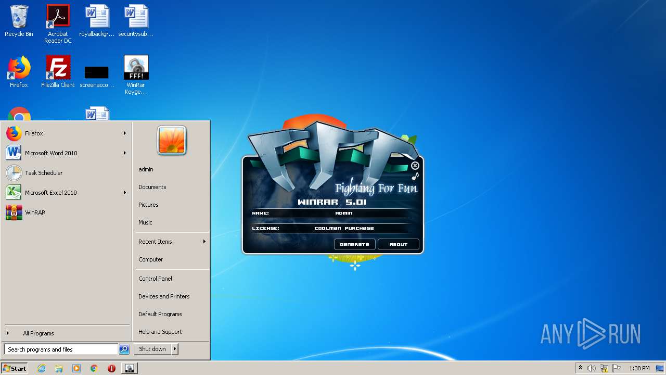The width and height of the screenshot is (666, 375).
Task: Click the Shut down button
Action: pyautogui.click(x=152, y=349)
